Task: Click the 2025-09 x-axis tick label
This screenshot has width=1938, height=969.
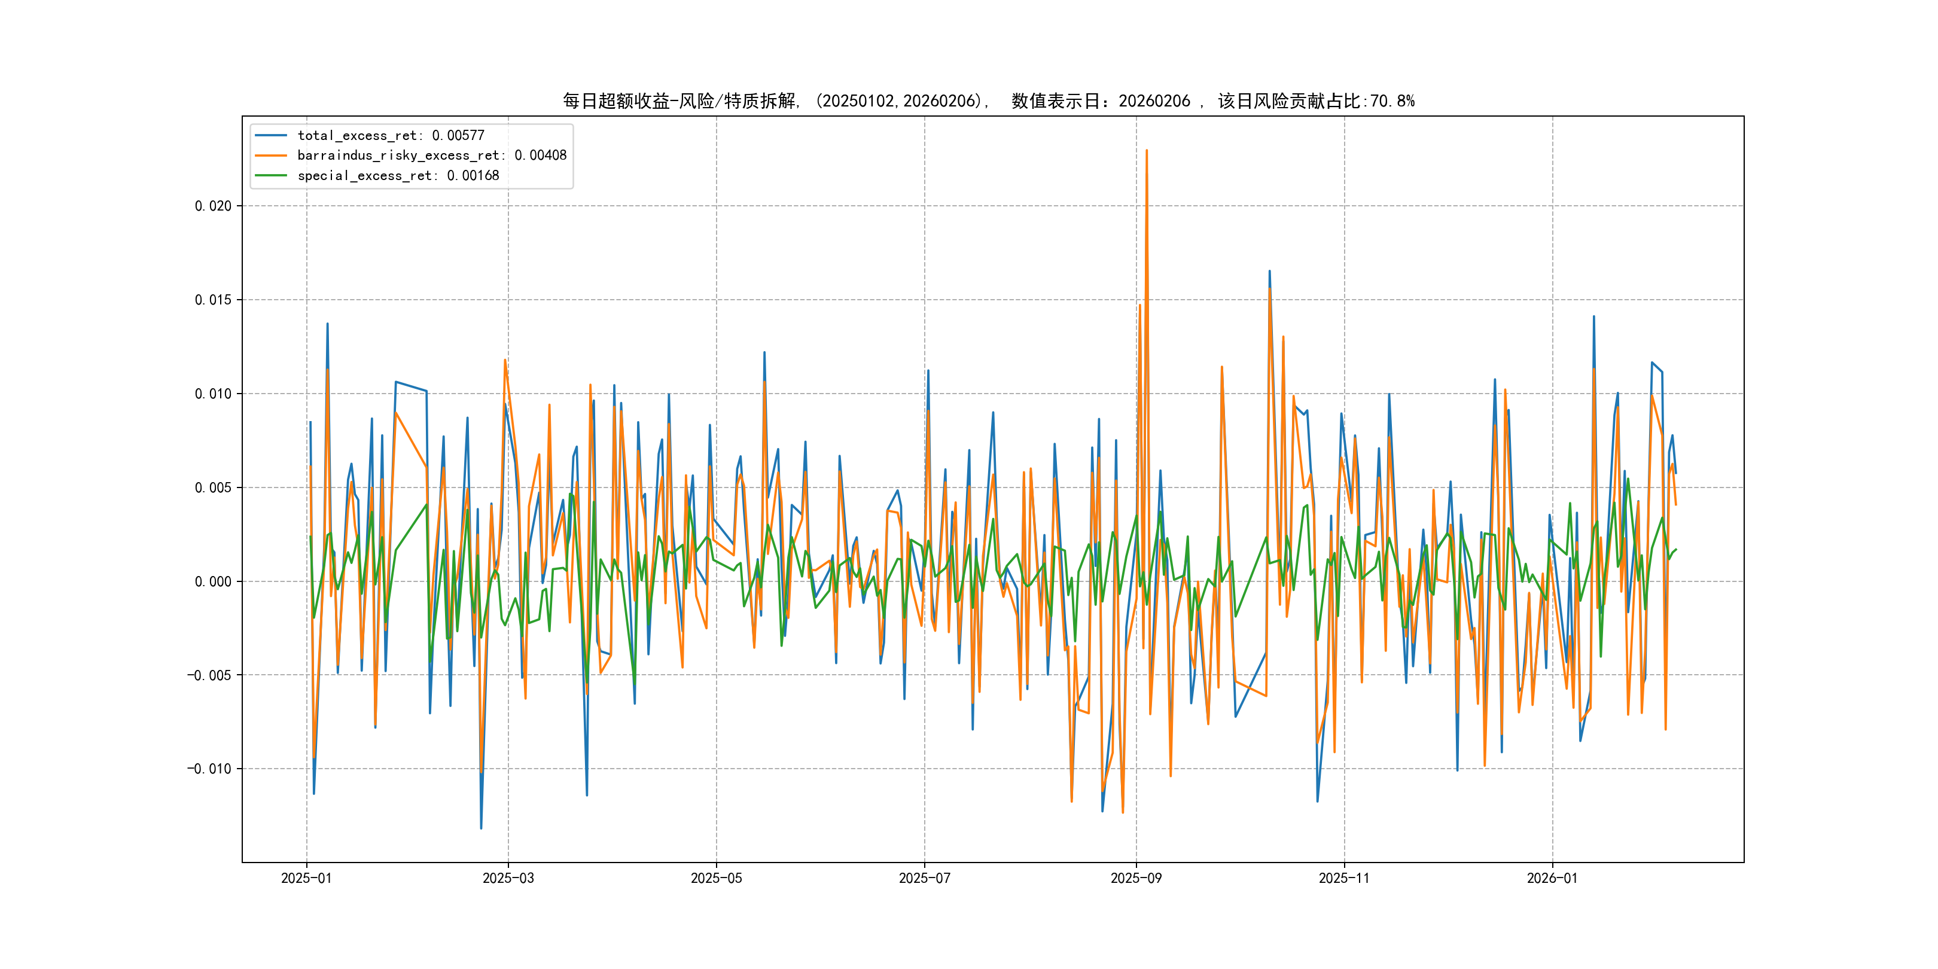Action: click(x=1136, y=878)
